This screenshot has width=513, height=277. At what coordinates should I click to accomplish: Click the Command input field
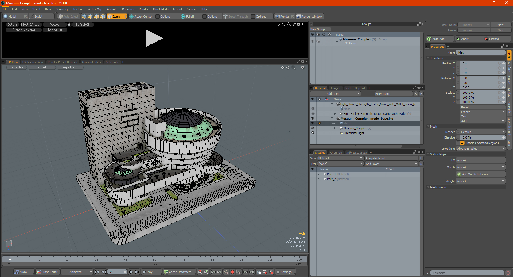coord(467,273)
